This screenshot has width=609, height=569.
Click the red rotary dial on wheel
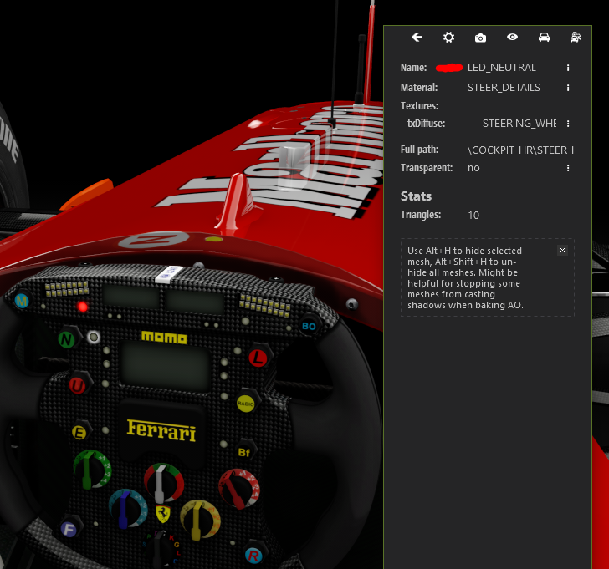pos(238,488)
